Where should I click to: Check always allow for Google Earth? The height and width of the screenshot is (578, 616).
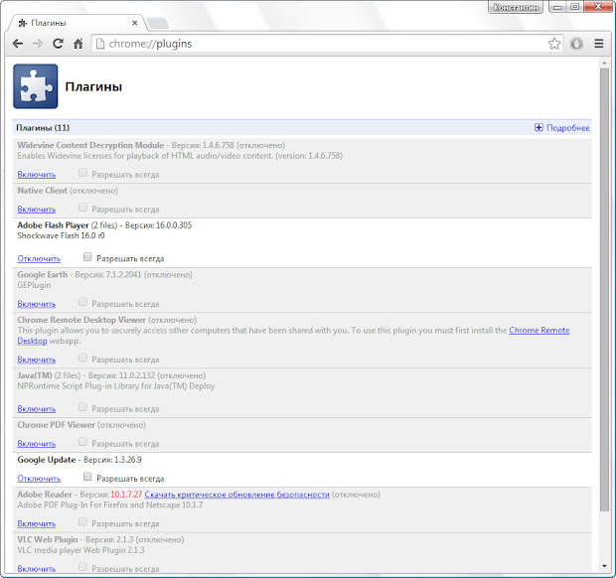(x=82, y=302)
